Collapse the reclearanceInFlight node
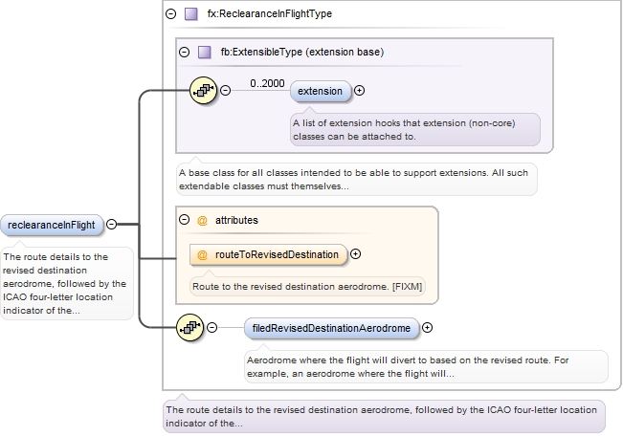The width and height of the screenshot is (623, 436). (x=111, y=225)
